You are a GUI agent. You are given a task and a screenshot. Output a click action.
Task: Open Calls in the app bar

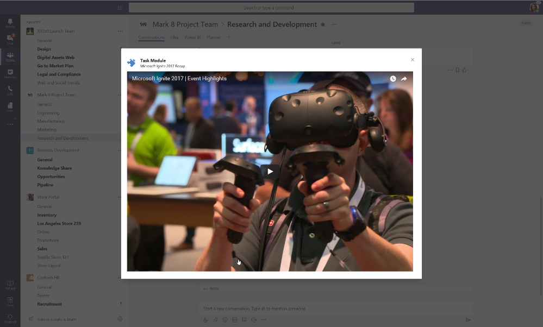[x=10, y=91]
